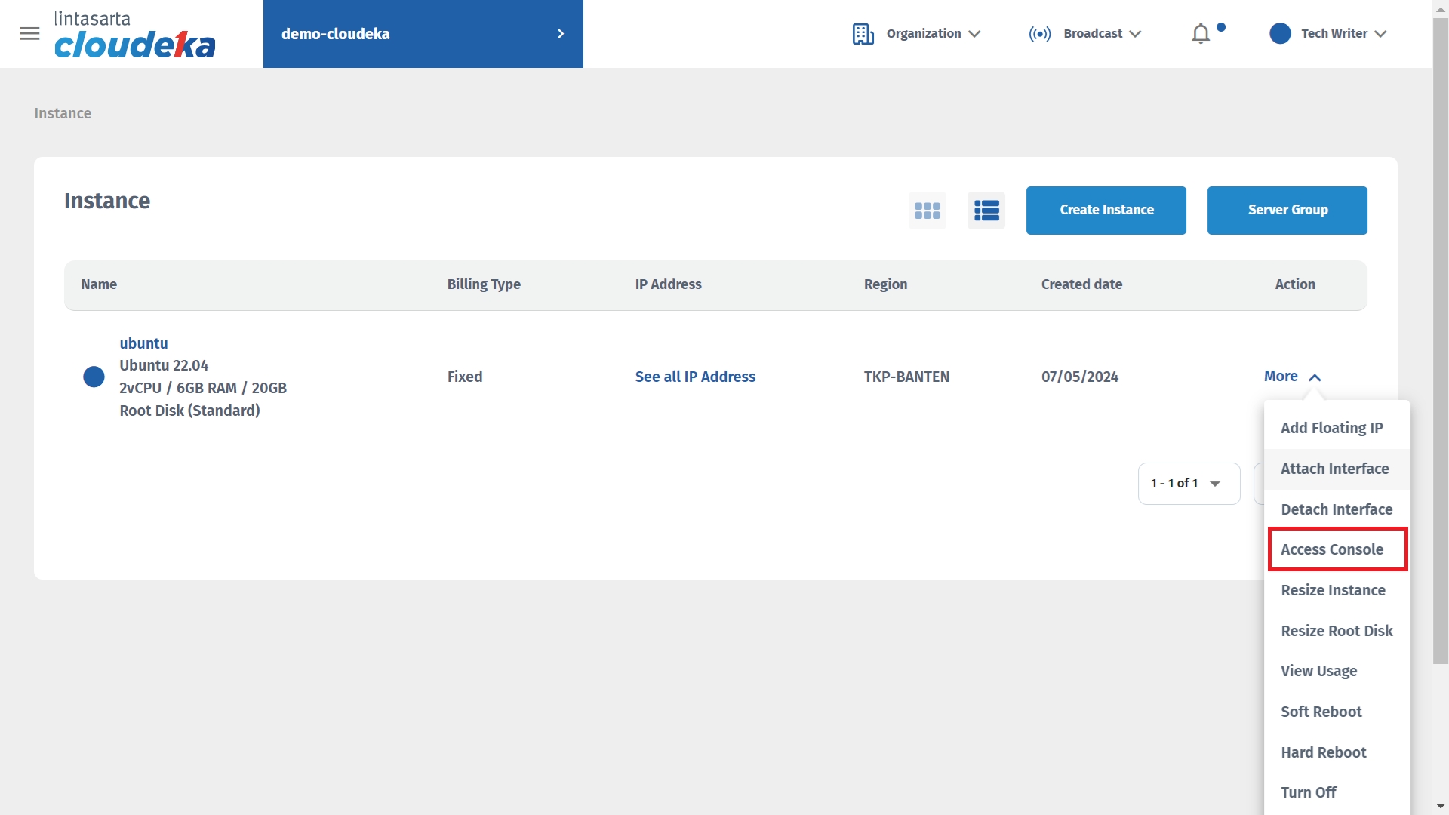Click the page vertical scrollbar
The image size is (1449, 815).
coord(1440,340)
